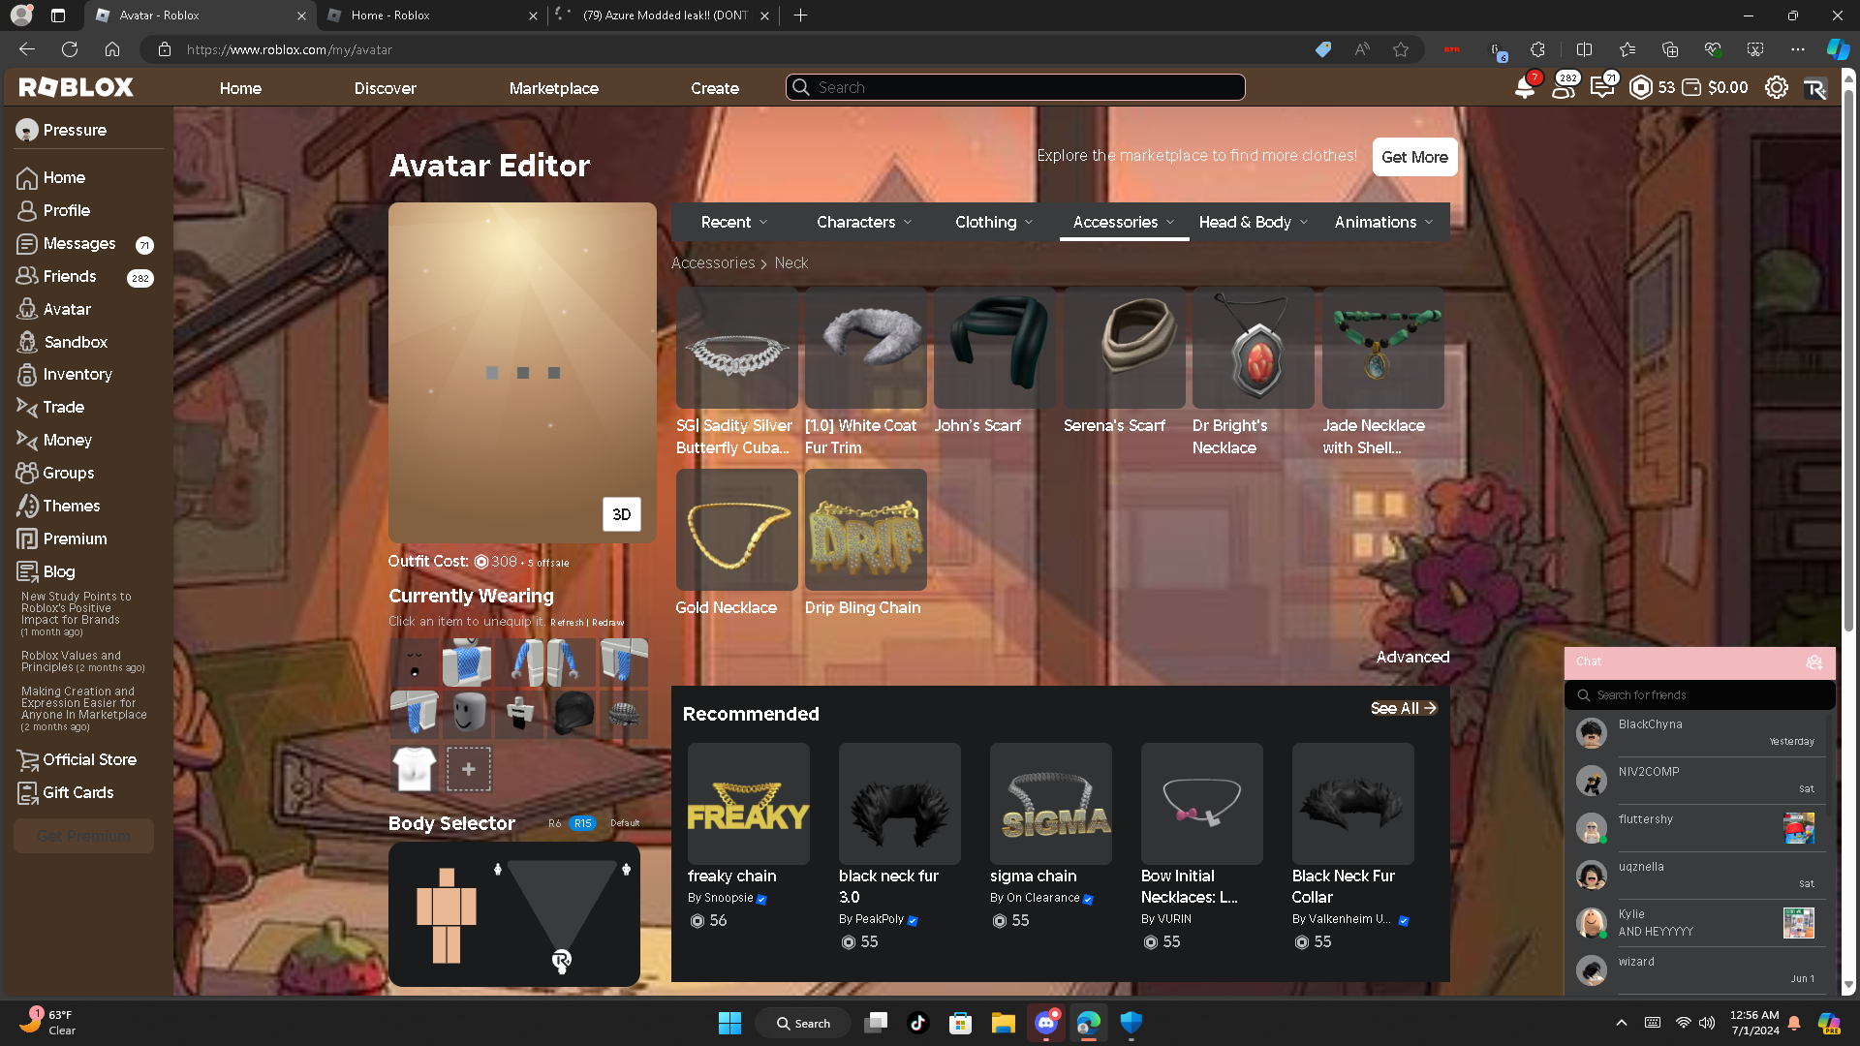Open File Explorer from the taskbar
The width and height of the screenshot is (1860, 1046).
tap(1003, 1023)
